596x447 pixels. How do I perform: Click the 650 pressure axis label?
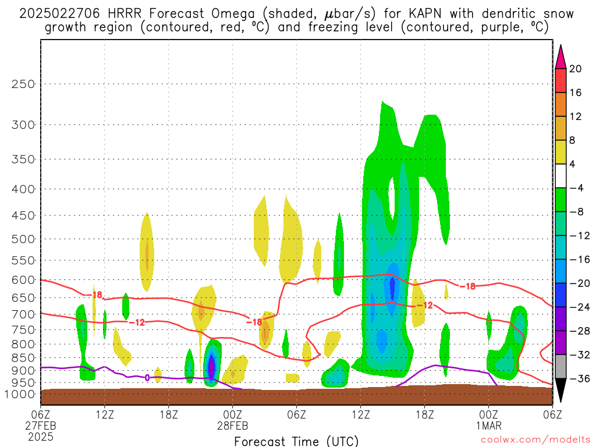(x=23, y=297)
